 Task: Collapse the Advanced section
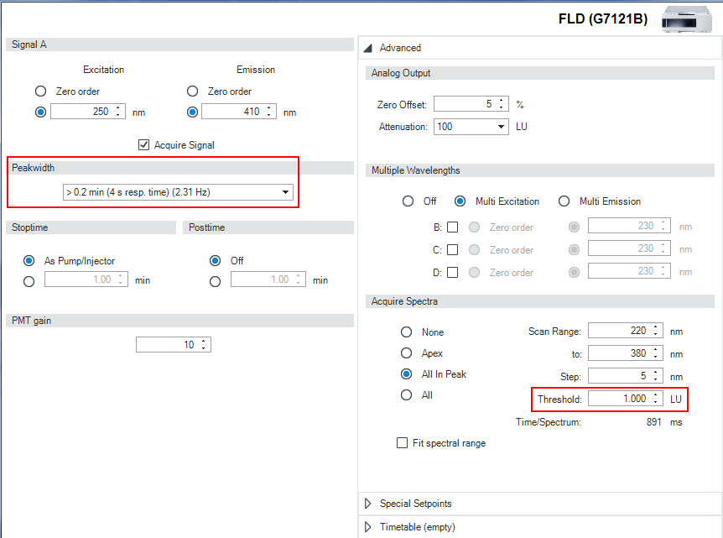368,48
